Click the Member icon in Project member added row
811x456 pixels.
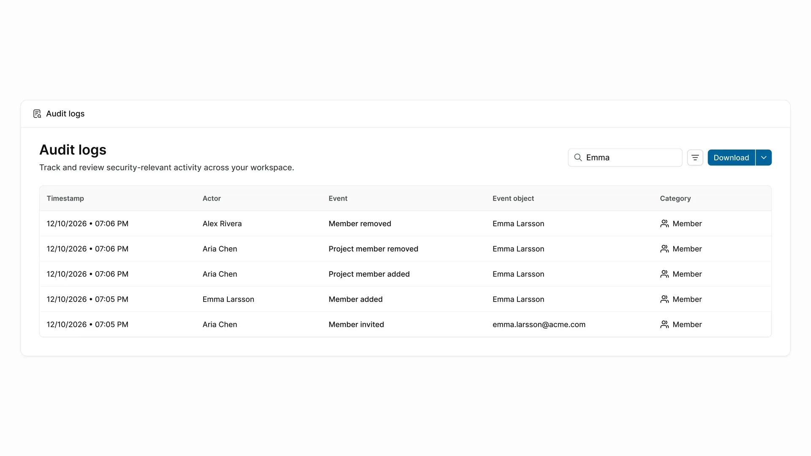coord(664,274)
